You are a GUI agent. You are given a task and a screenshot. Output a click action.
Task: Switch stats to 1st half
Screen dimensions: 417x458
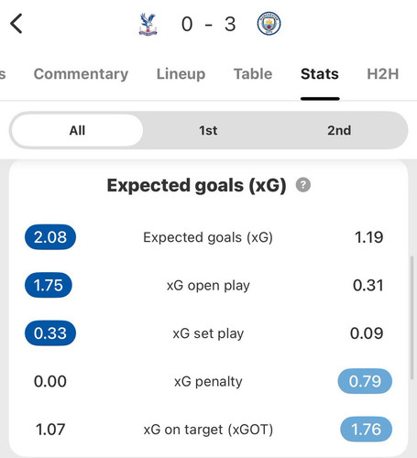(x=208, y=130)
